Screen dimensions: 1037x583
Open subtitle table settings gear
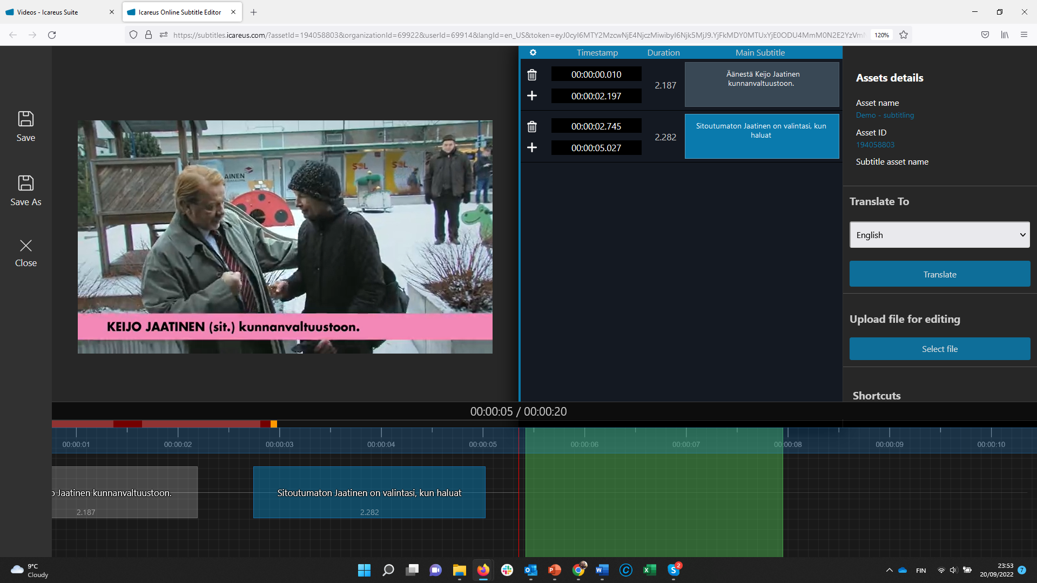tap(533, 52)
